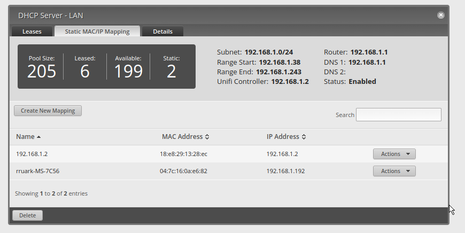465x233 pixels.
Task: Click the Pool Size 205 counter
Action: coord(42,67)
